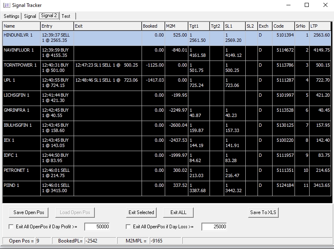
Task: Select the IBULHSGFIN 1 row
Action: coord(167,128)
